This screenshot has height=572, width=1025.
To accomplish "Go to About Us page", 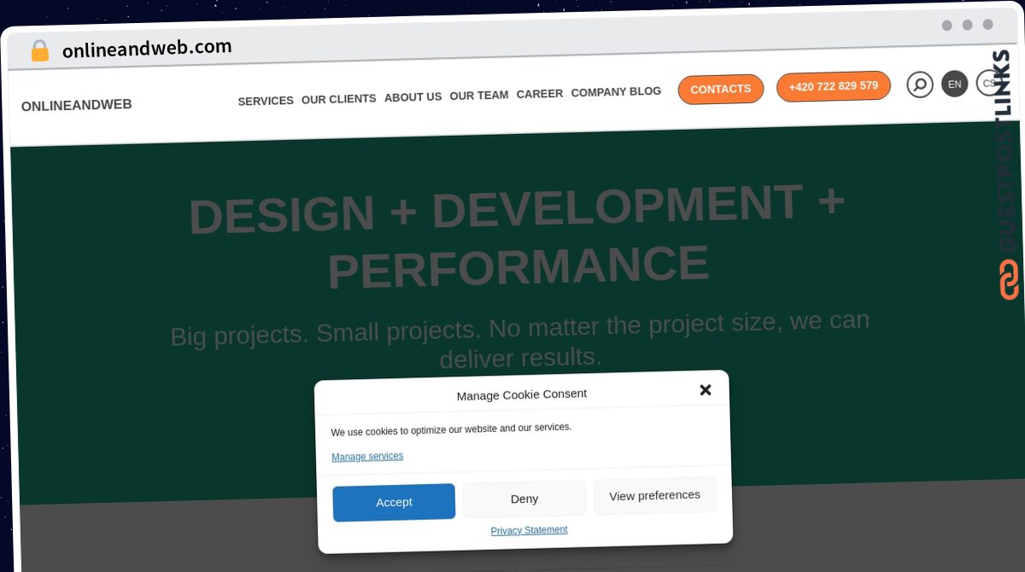I will pyautogui.click(x=413, y=97).
